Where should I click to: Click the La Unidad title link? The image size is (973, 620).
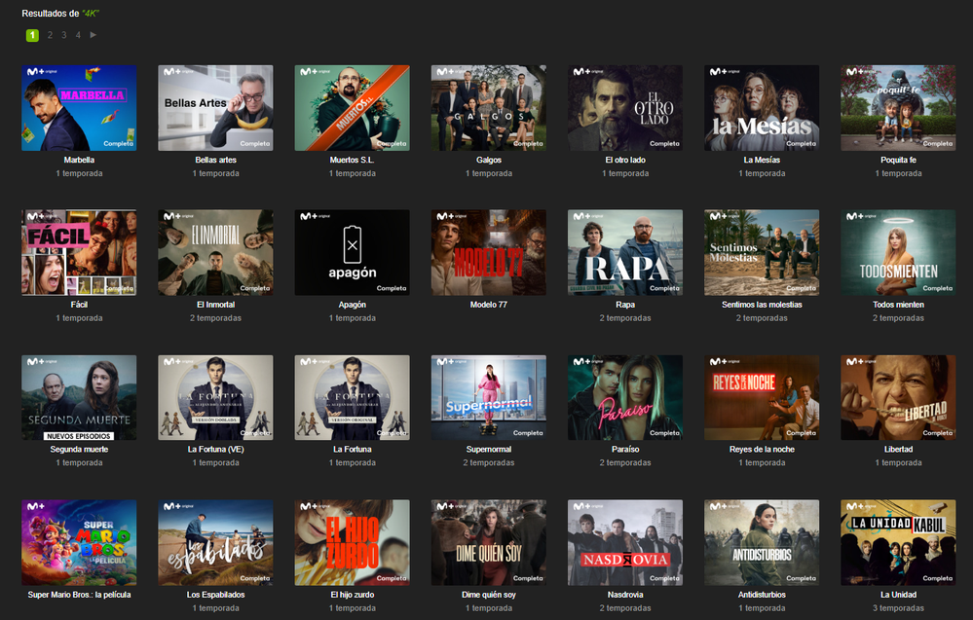[x=897, y=595]
